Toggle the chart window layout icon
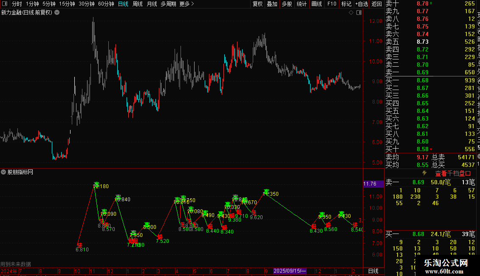 pyautogui.click(x=359, y=13)
